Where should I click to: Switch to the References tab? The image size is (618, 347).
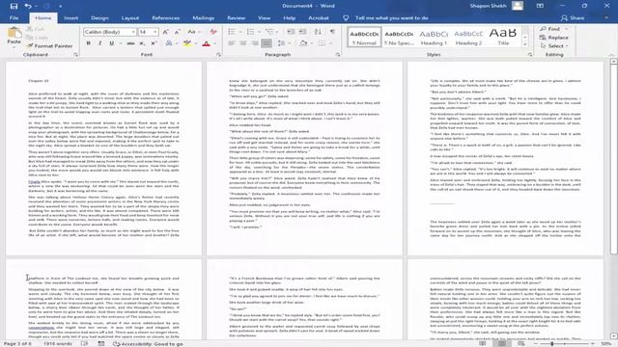tap(165, 17)
